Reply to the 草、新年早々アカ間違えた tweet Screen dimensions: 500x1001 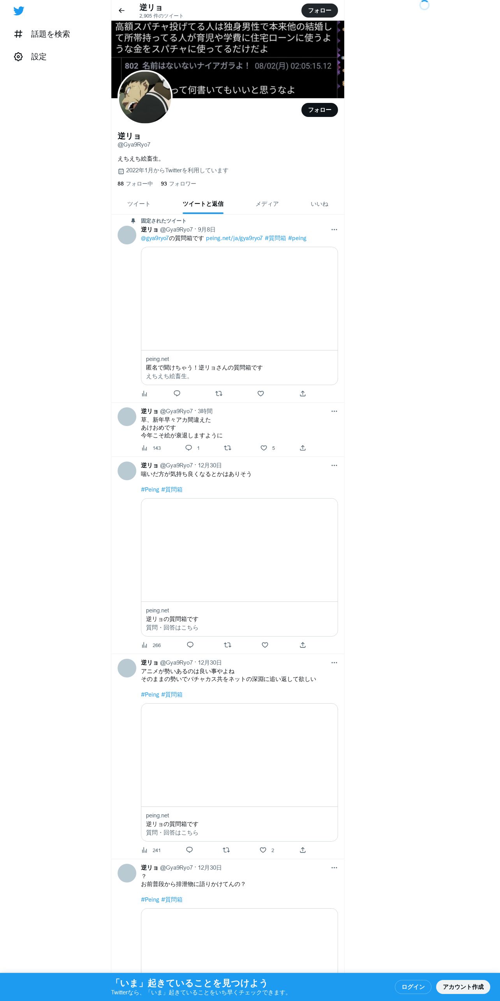point(188,448)
